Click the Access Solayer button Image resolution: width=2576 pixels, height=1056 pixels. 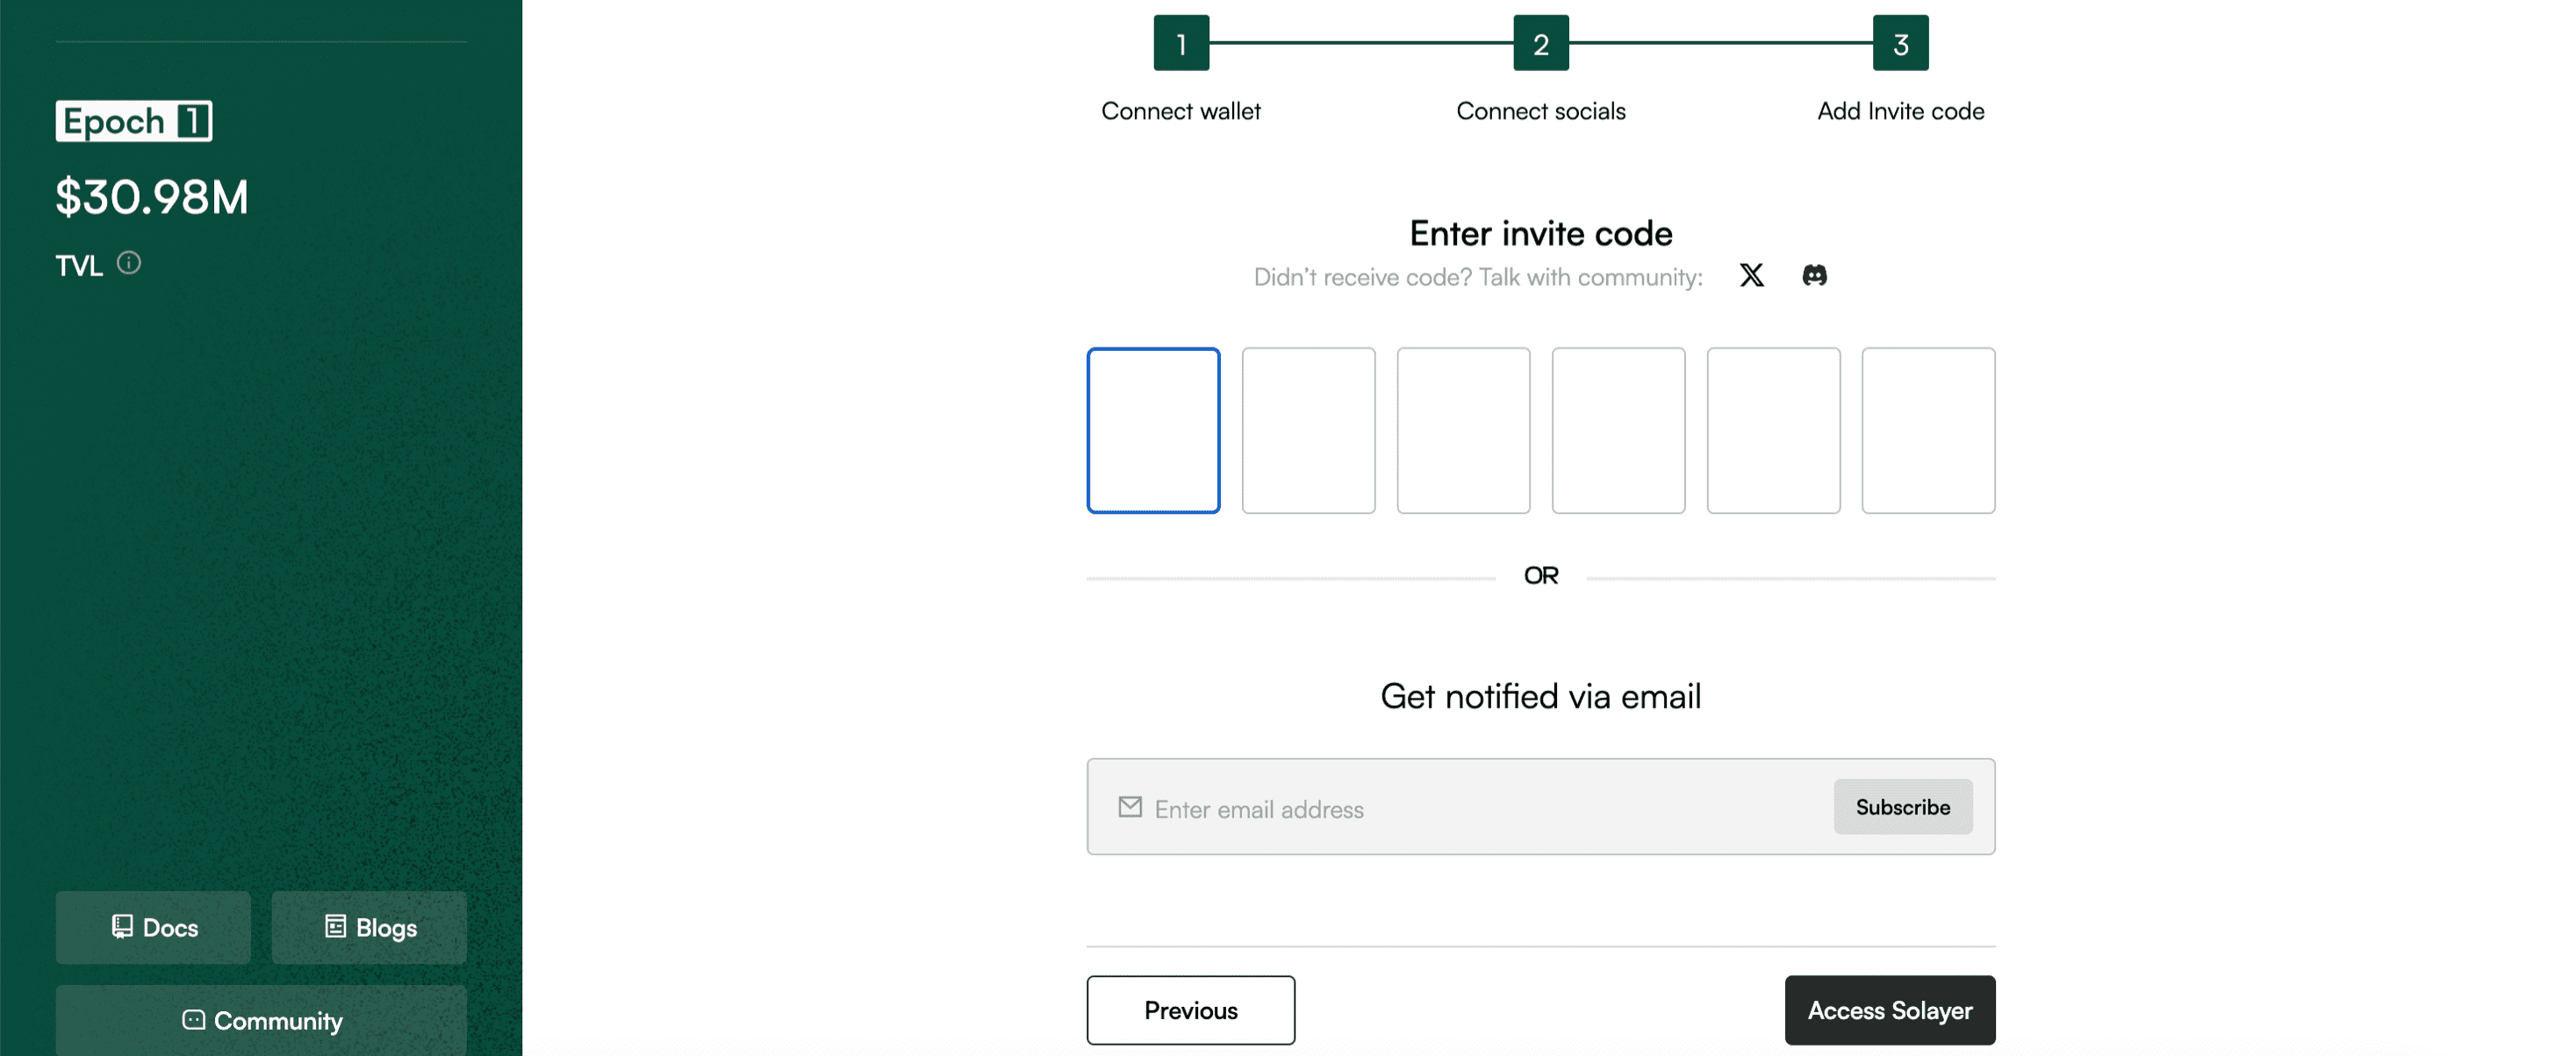pyautogui.click(x=1889, y=1010)
